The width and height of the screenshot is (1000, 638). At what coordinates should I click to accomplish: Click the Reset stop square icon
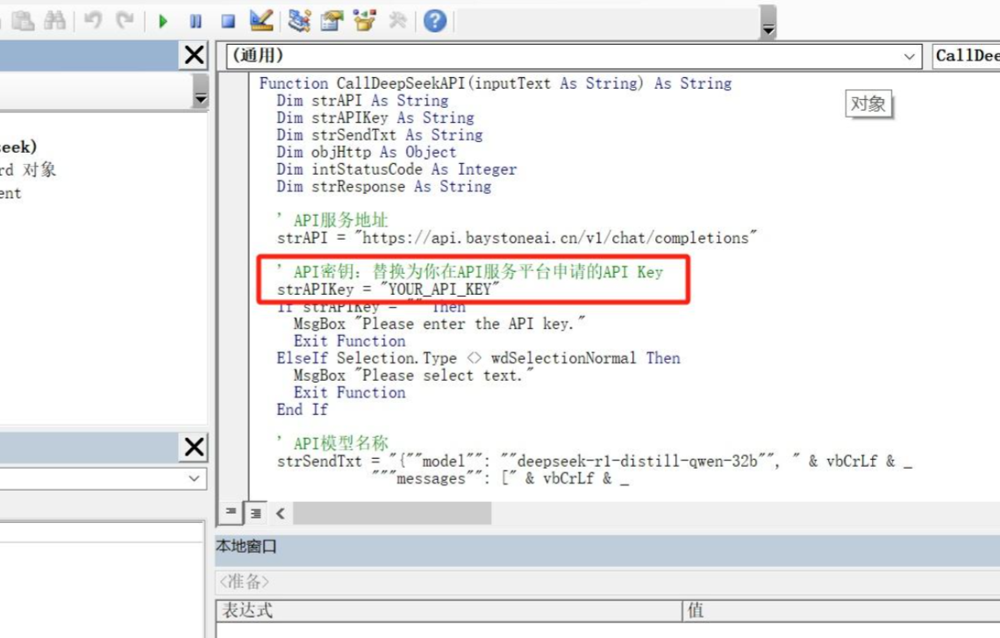coord(228,22)
